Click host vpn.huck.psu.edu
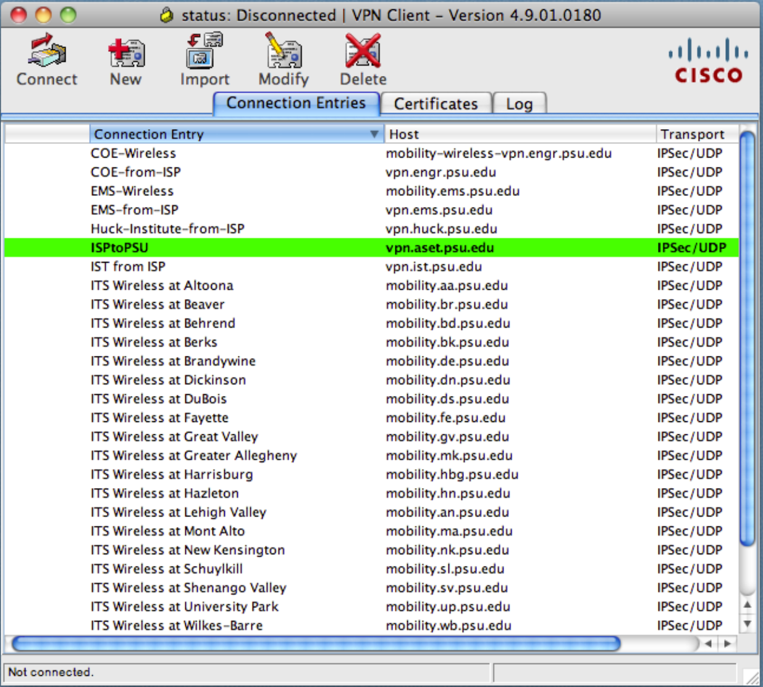This screenshot has height=687, width=763. [x=442, y=229]
